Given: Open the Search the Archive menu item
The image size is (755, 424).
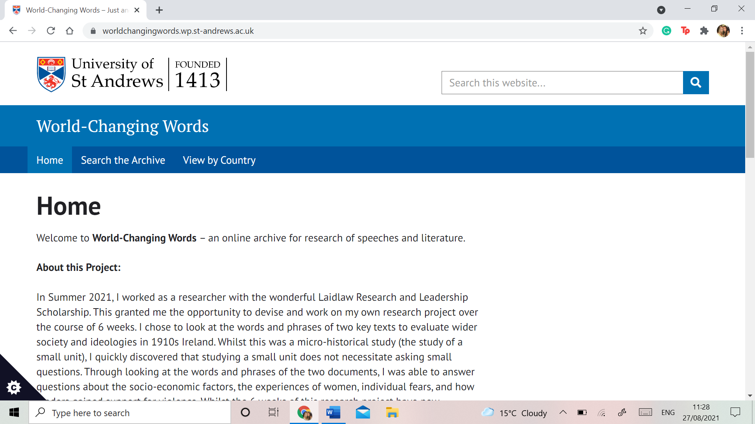Looking at the screenshot, I should coord(123,160).
